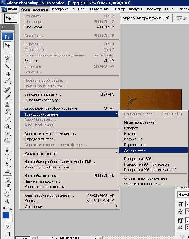
Task: Open the Окно menu
Action: [169, 9]
